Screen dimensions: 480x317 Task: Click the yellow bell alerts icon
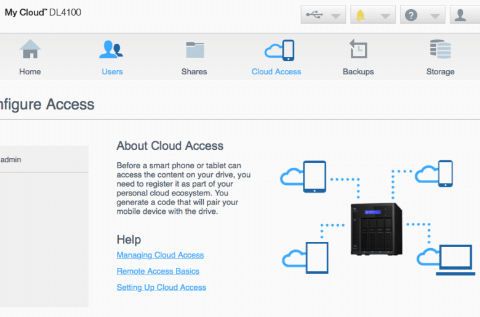click(x=360, y=15)
